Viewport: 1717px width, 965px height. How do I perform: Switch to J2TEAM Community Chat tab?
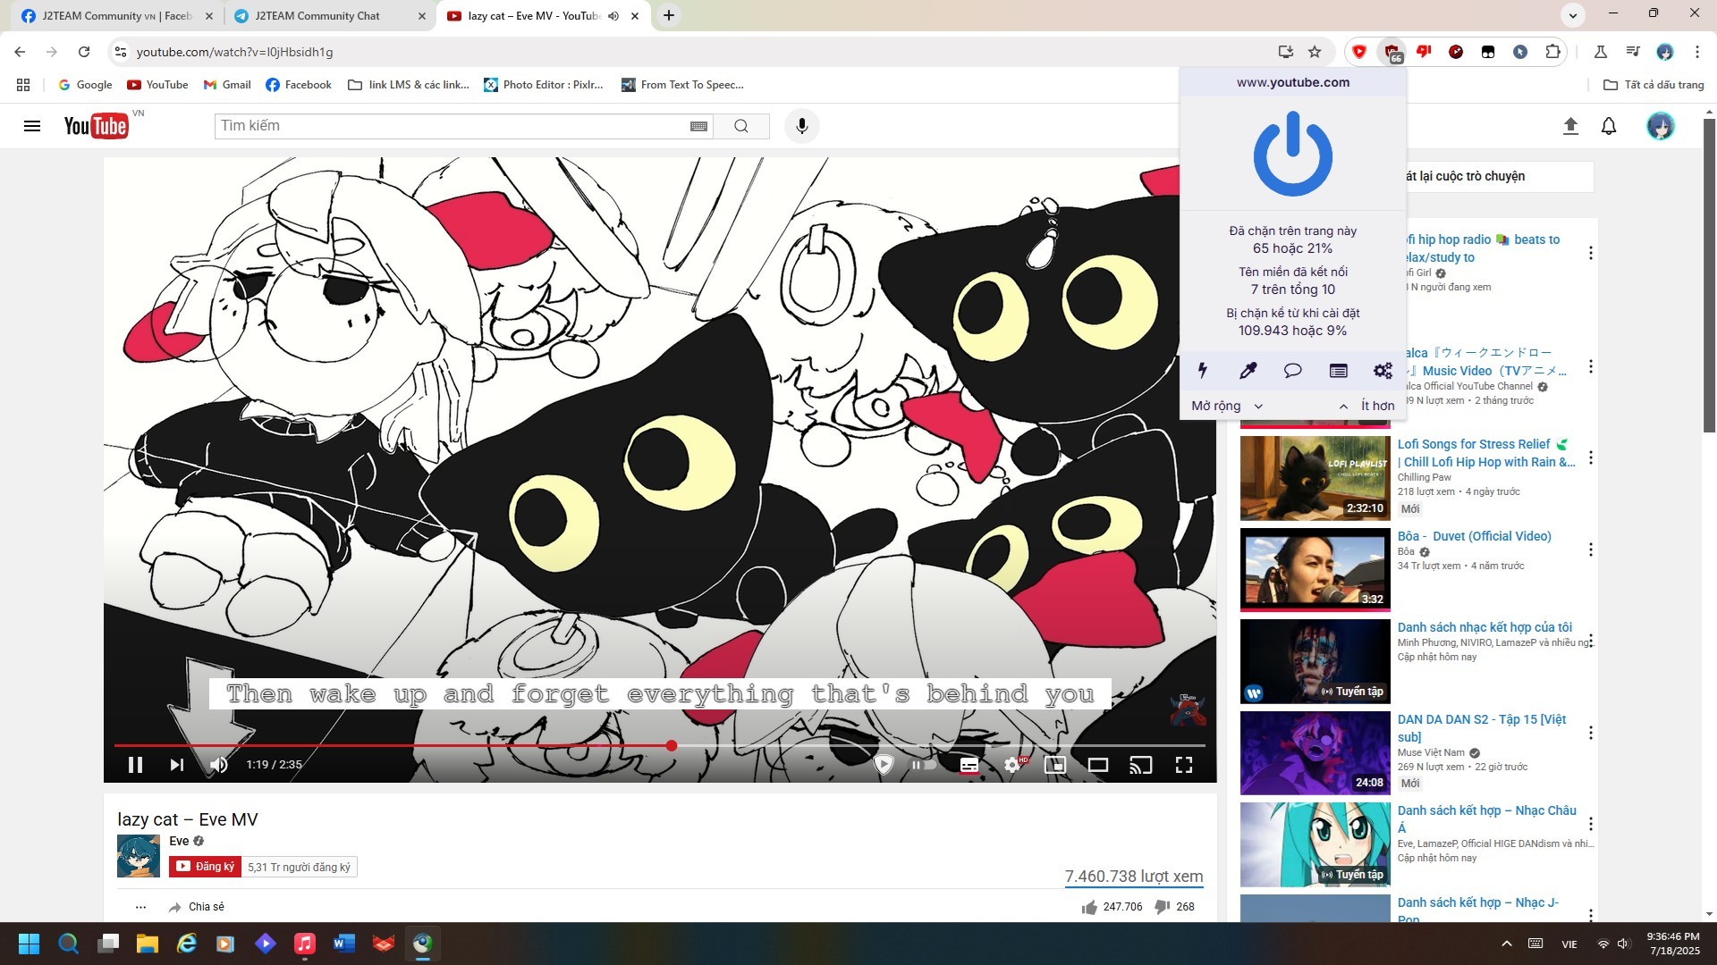point(328,16)
